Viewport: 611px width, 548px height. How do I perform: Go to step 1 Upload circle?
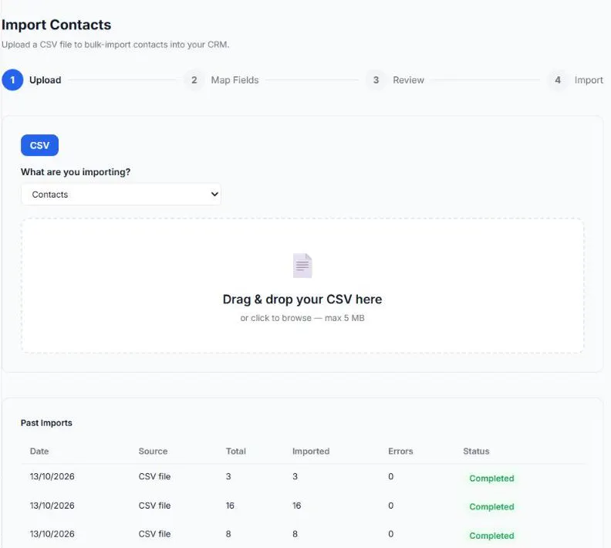(12, 80)
